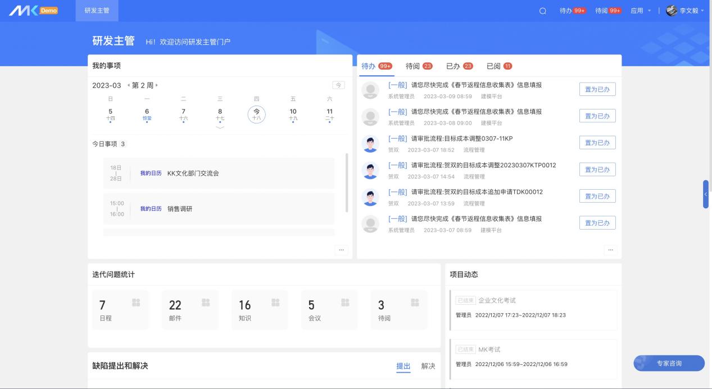Click the 会议 icon in iteration statistics
712x389 pixels.
tap(344, 301)
